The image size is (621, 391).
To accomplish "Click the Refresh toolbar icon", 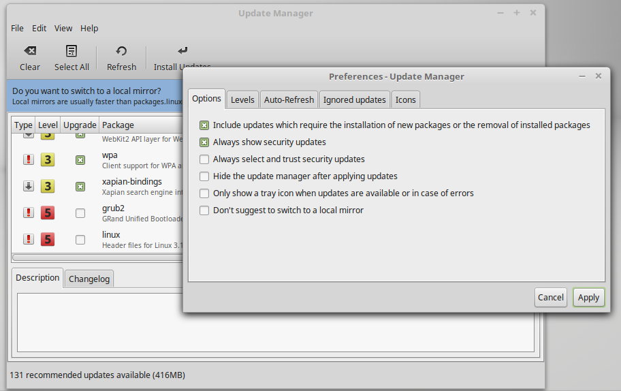I will point(121,51).
